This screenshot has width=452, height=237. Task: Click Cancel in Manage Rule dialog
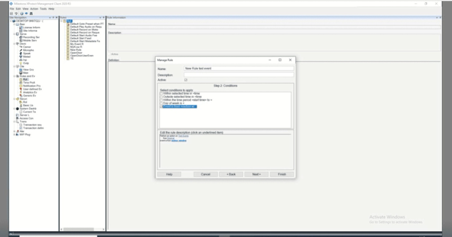click(206, 175)
